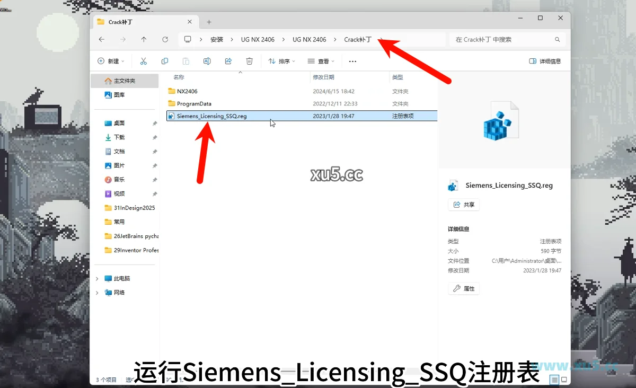Open the 排序 sort dropdown

click(281, 61)
